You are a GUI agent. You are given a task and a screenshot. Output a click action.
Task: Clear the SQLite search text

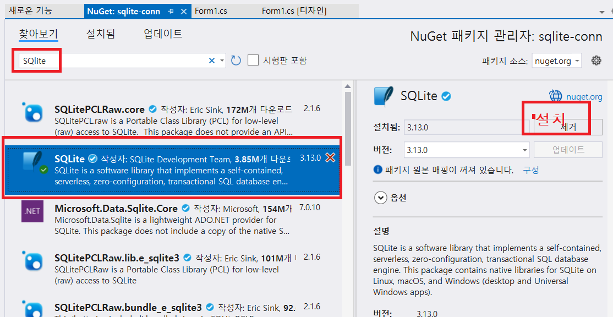(211, 61)
